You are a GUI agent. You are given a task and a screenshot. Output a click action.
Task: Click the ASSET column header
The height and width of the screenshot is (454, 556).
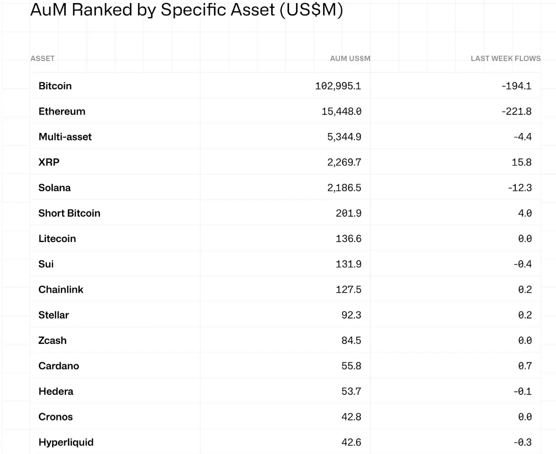click(x=42, y=59)
